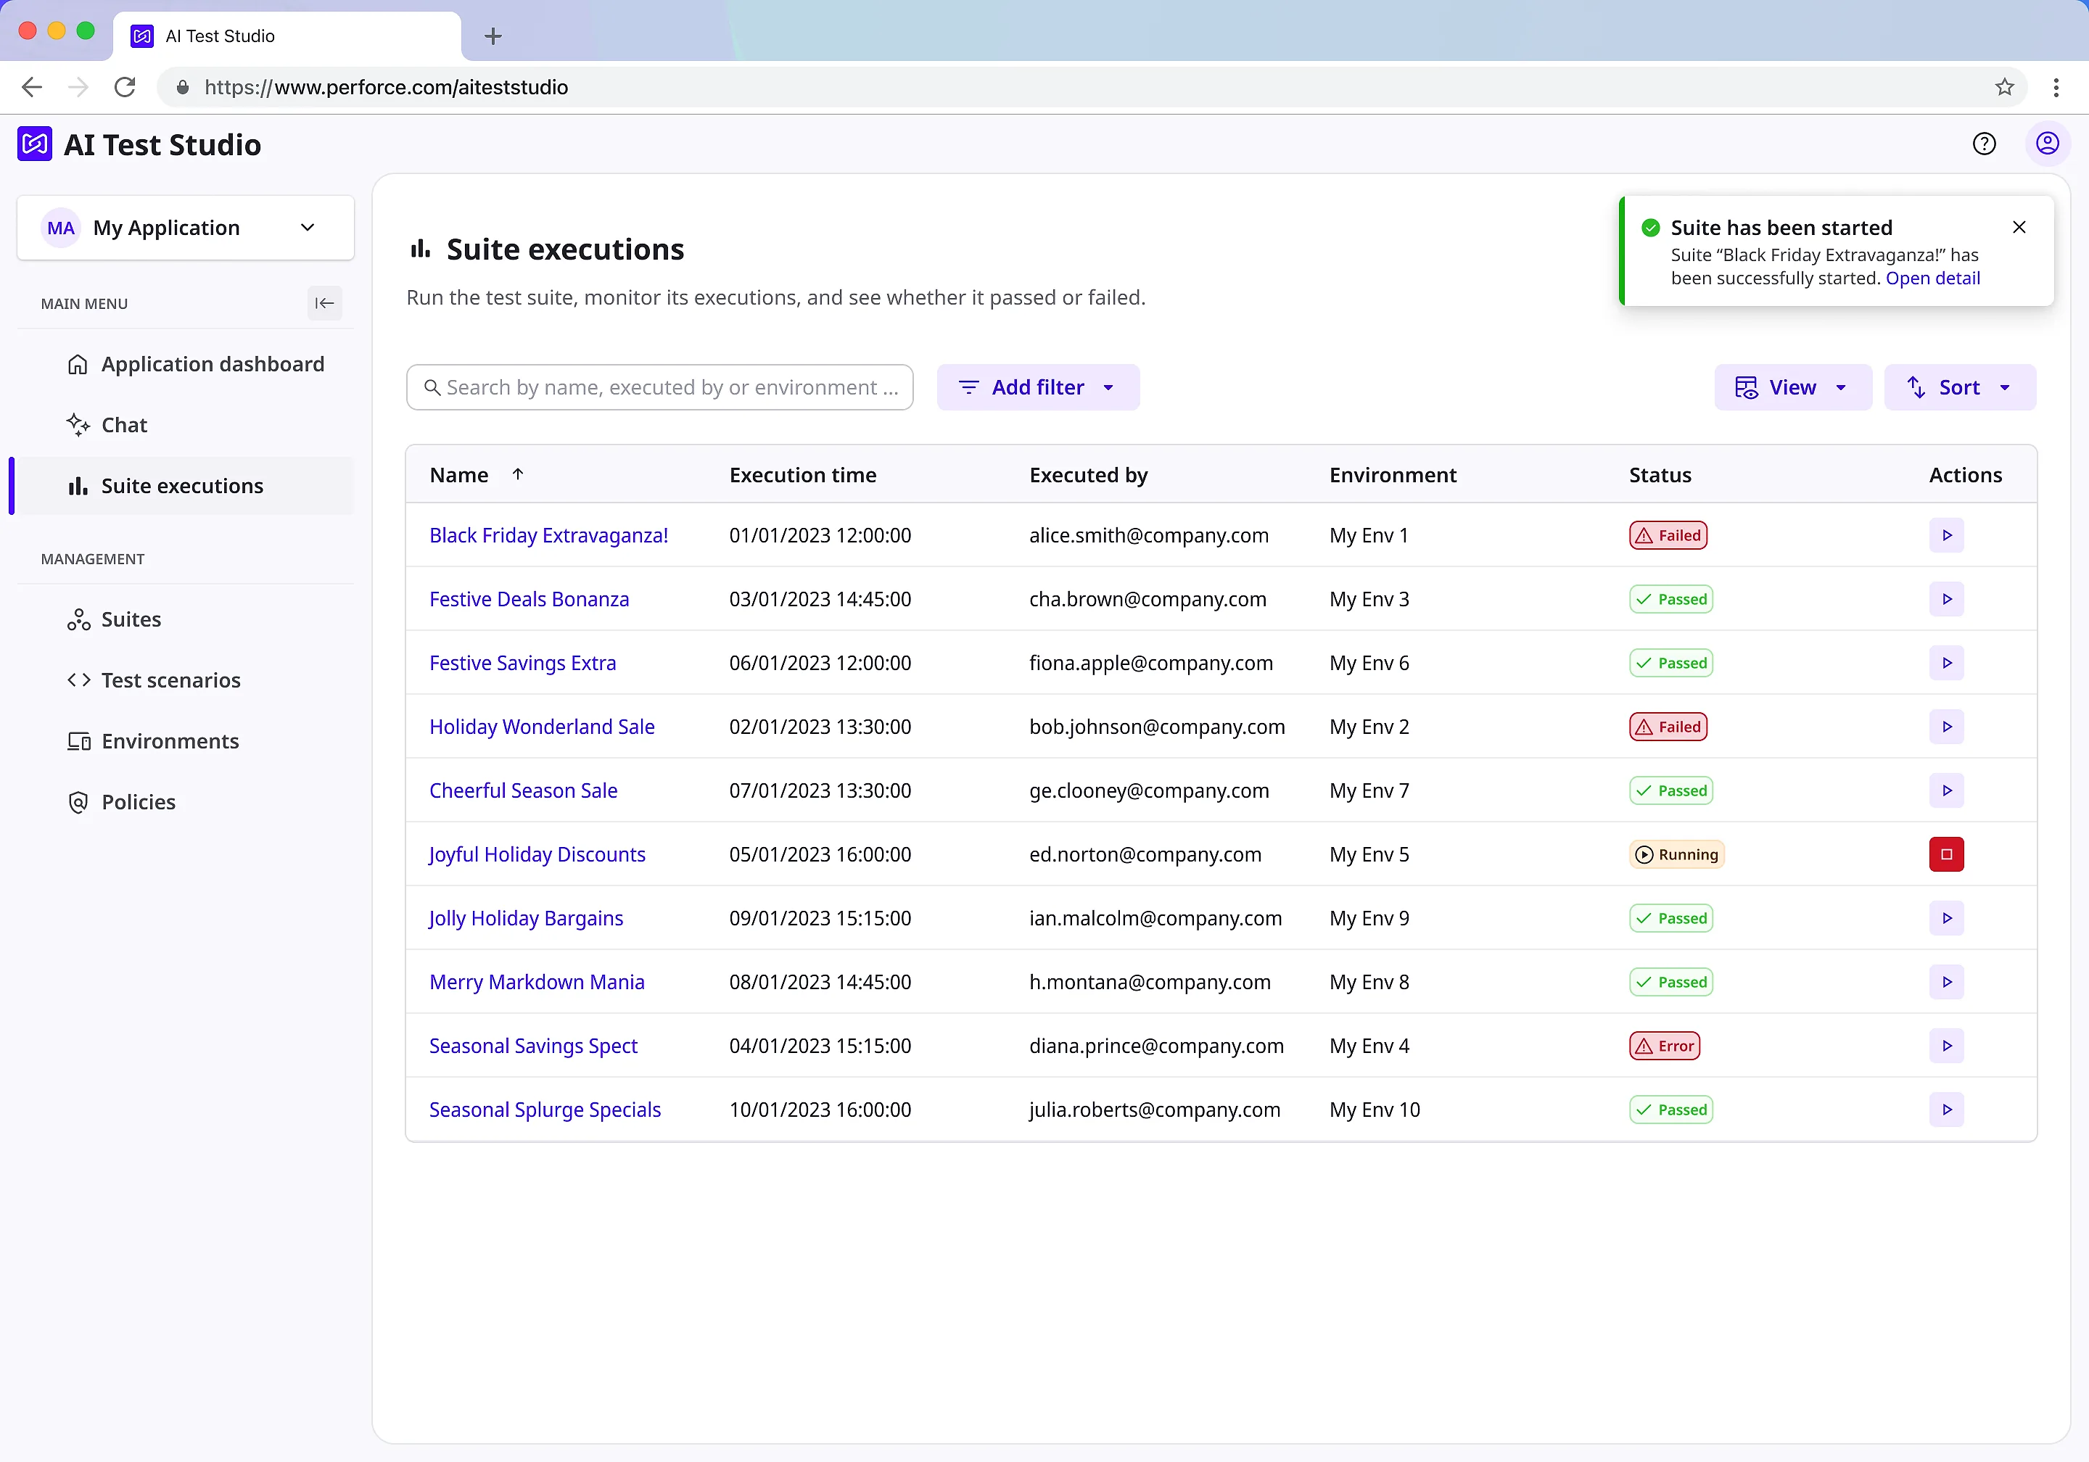Open the Festive Savings Extra link
This screenshot has width=2089, height=1462.
point(522,662)
